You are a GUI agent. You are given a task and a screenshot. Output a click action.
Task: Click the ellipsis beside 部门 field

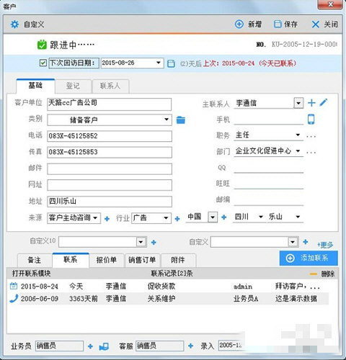[311, 152]
